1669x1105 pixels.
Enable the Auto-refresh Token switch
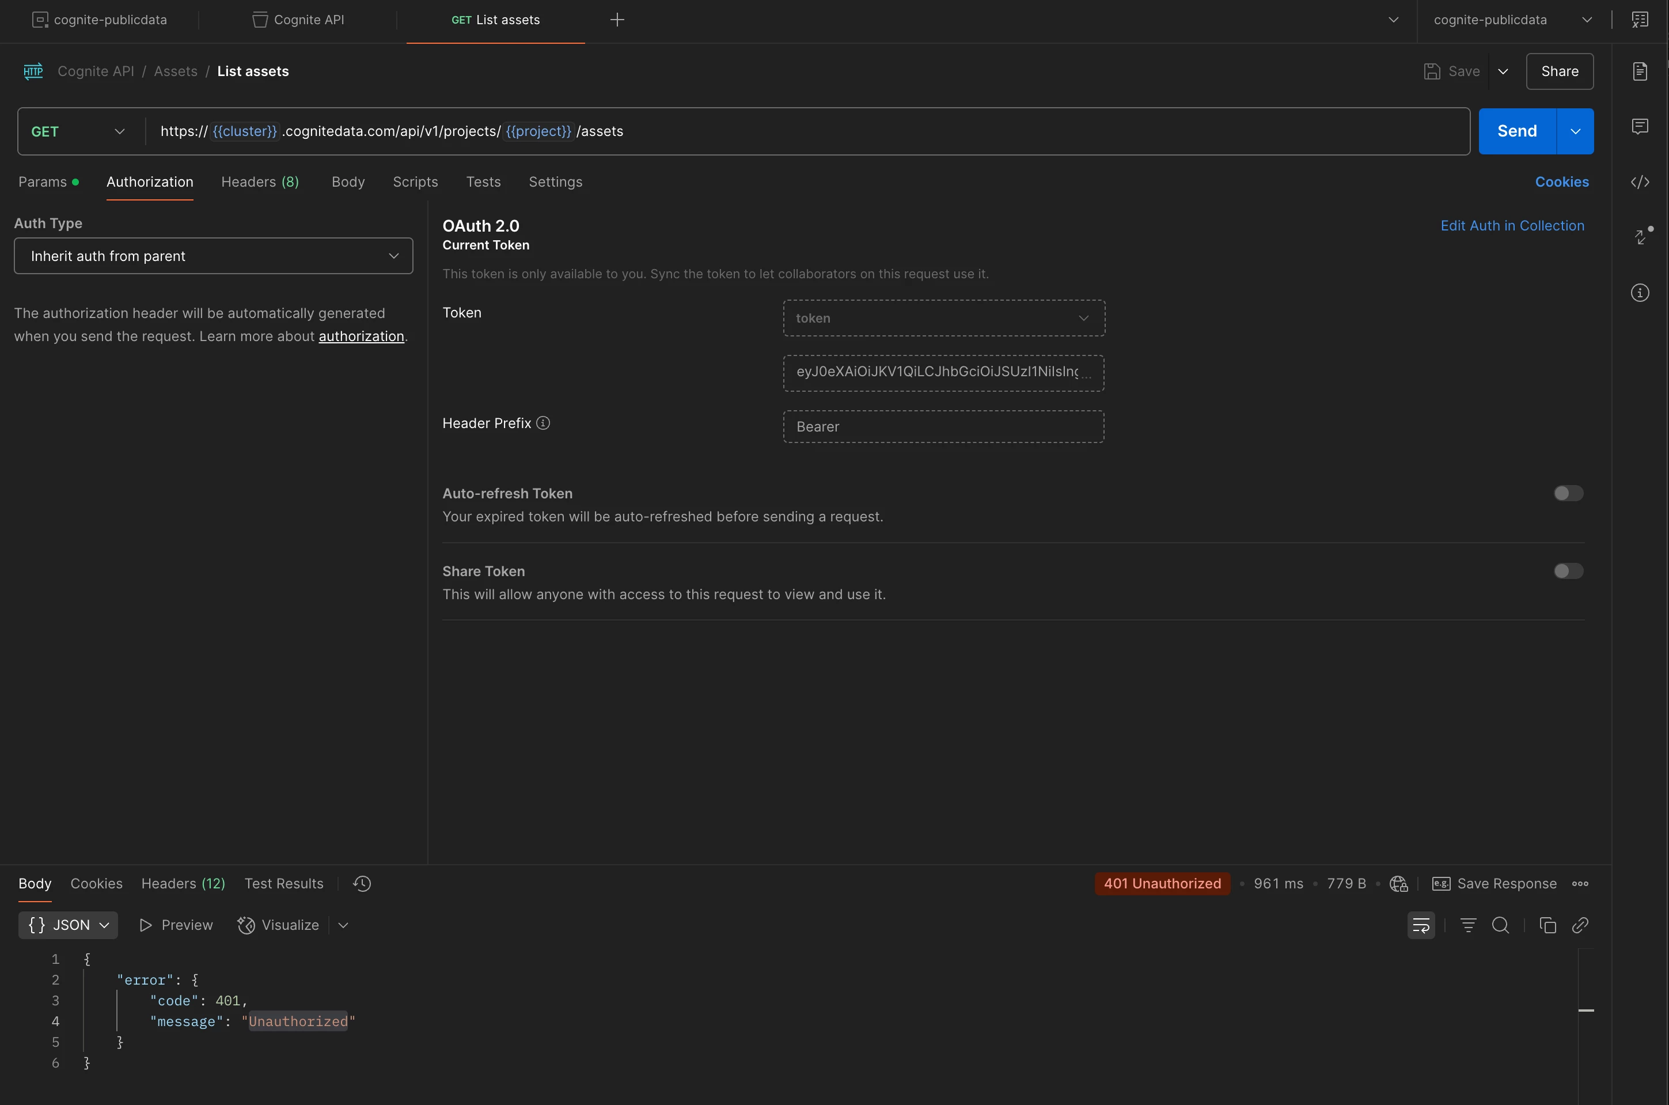tap(1568, 493)
